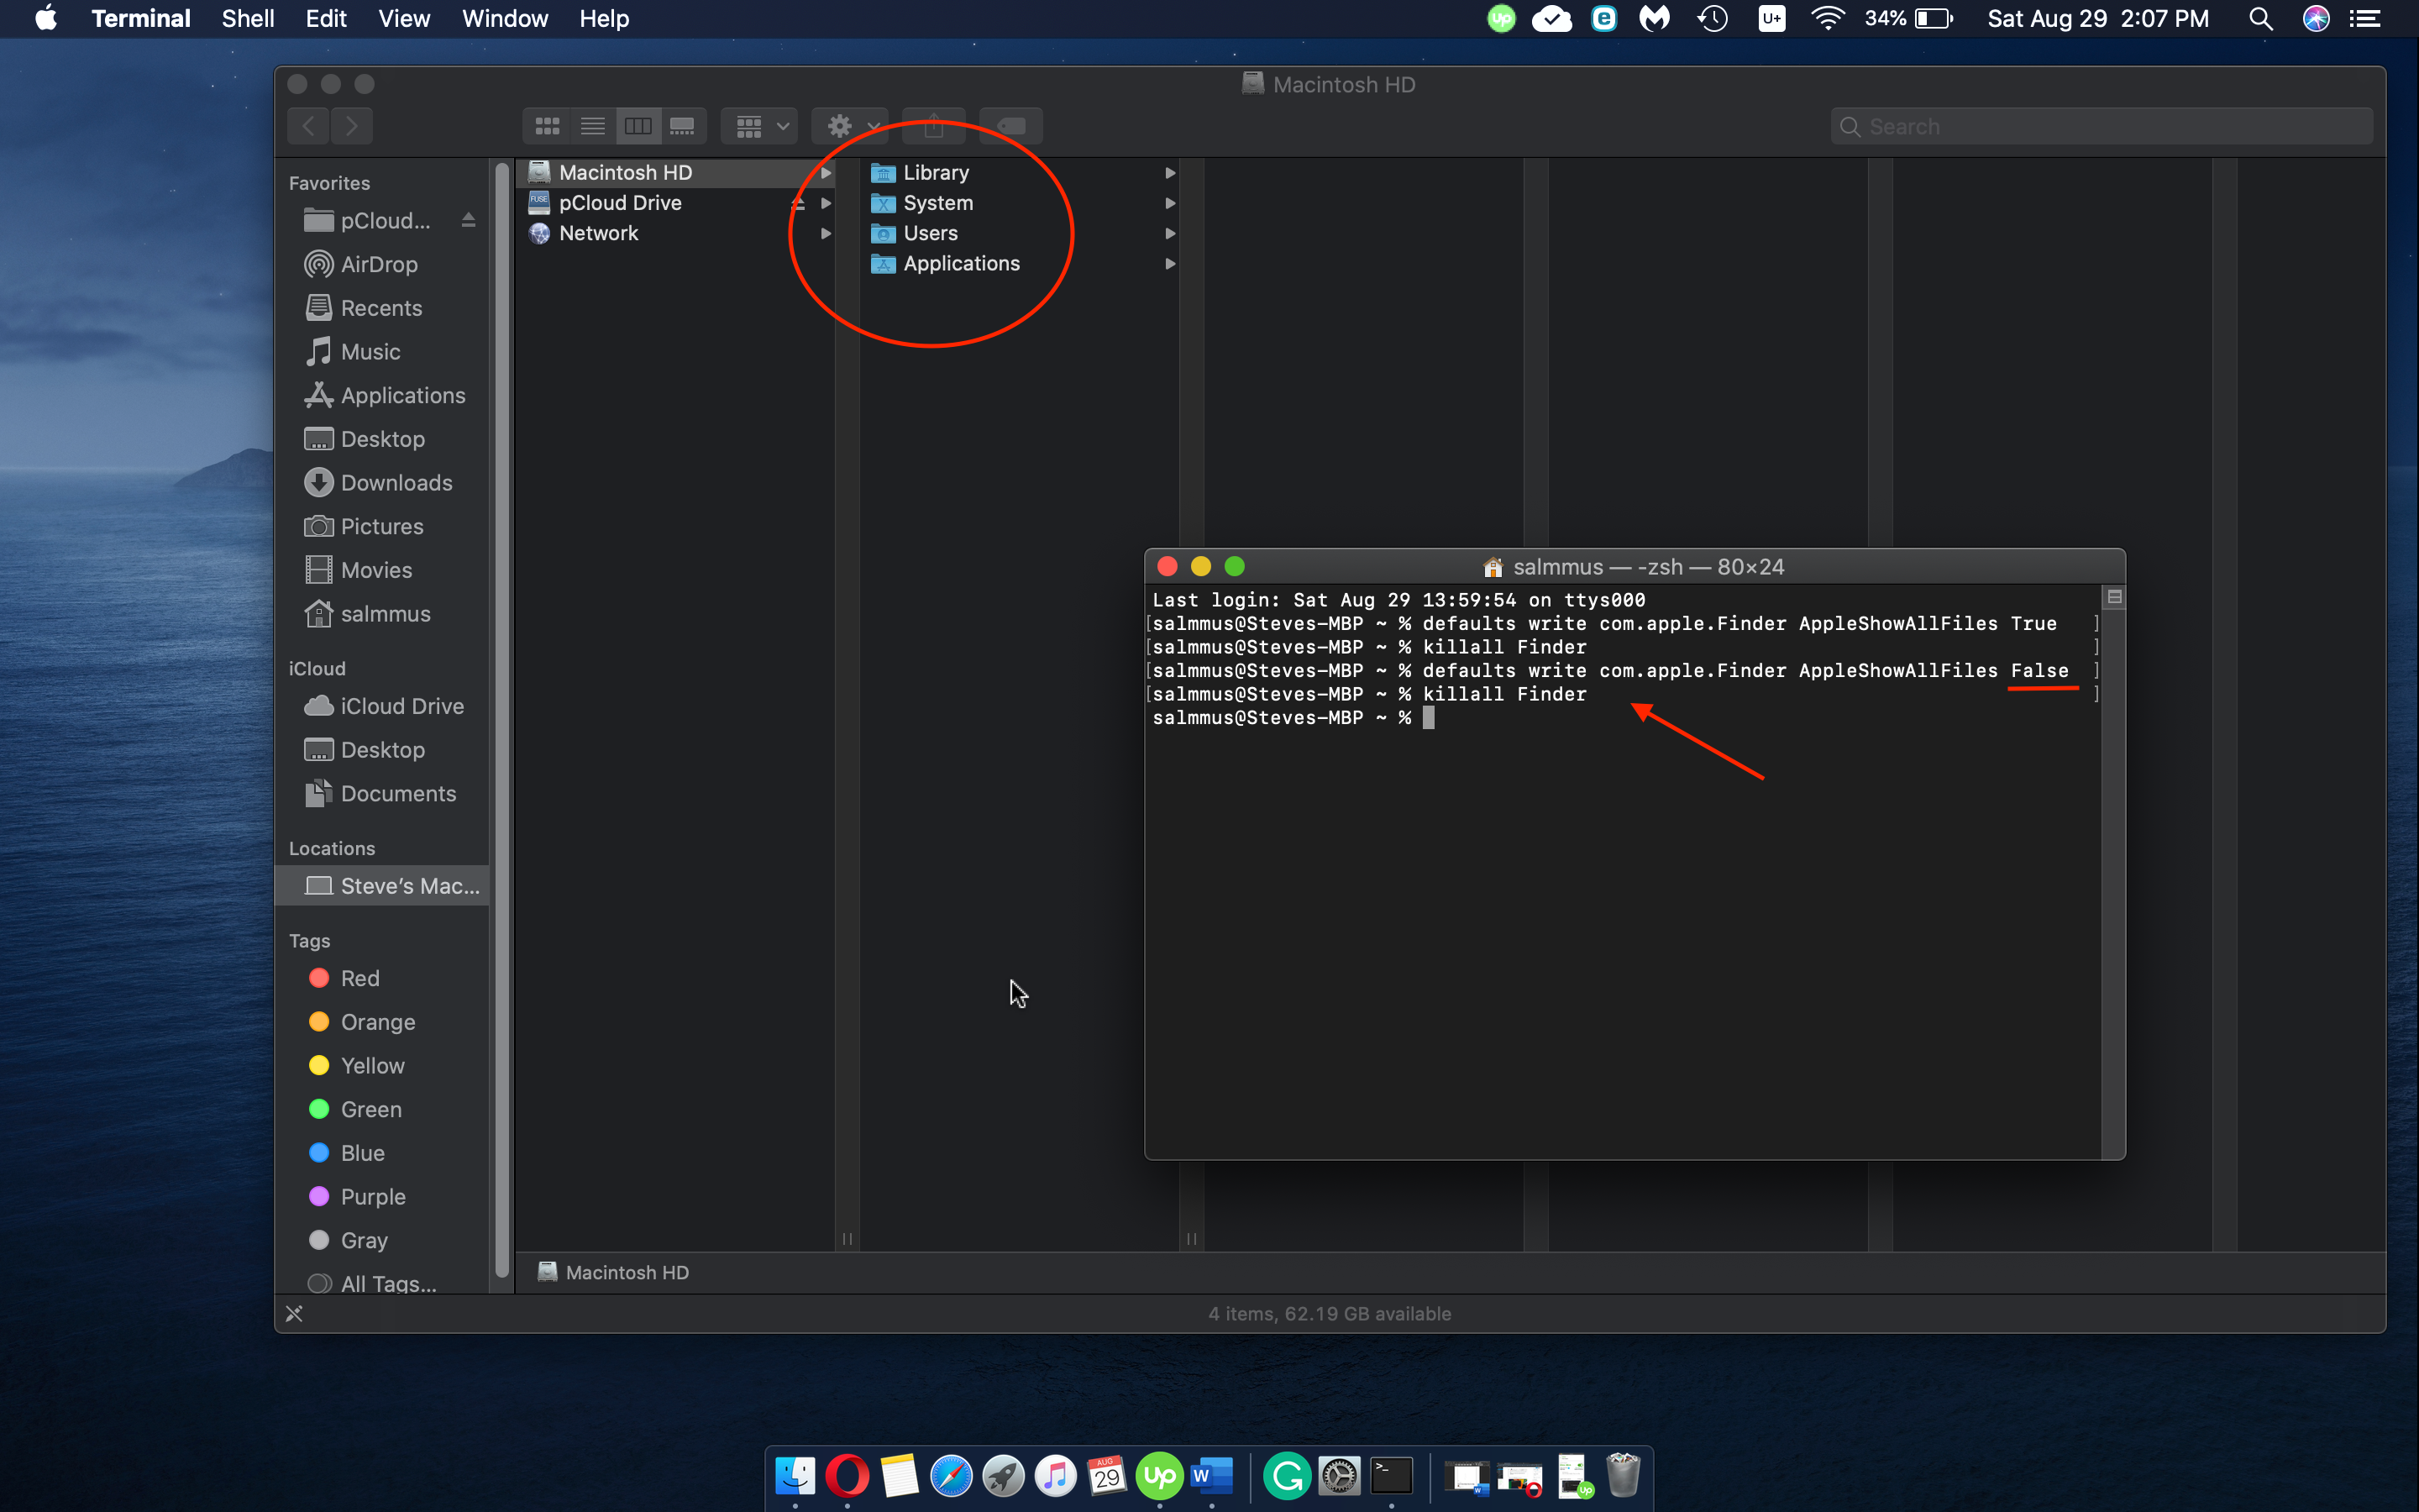This screenshot has width=2419, height=1512.
Task: Click the Calendar app icon in dock
Action: point(1095,1475)
